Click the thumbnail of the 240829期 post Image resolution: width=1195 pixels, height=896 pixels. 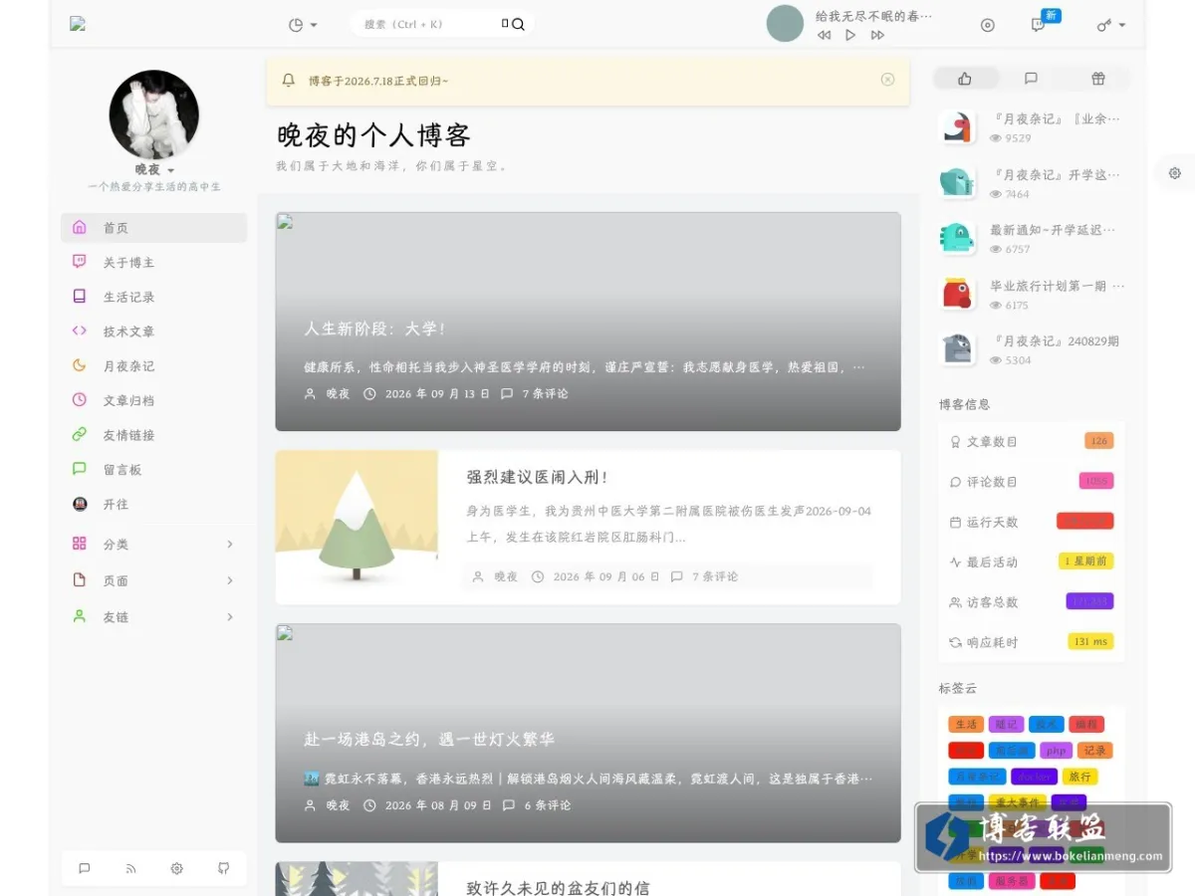[x=957, y=348]
